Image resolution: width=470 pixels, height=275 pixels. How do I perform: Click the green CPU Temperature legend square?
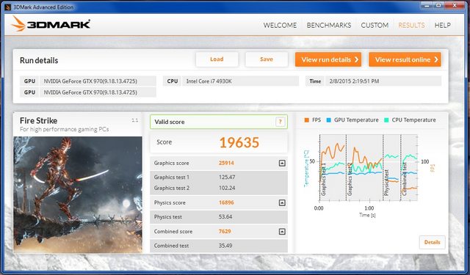[x=386, y=120]
